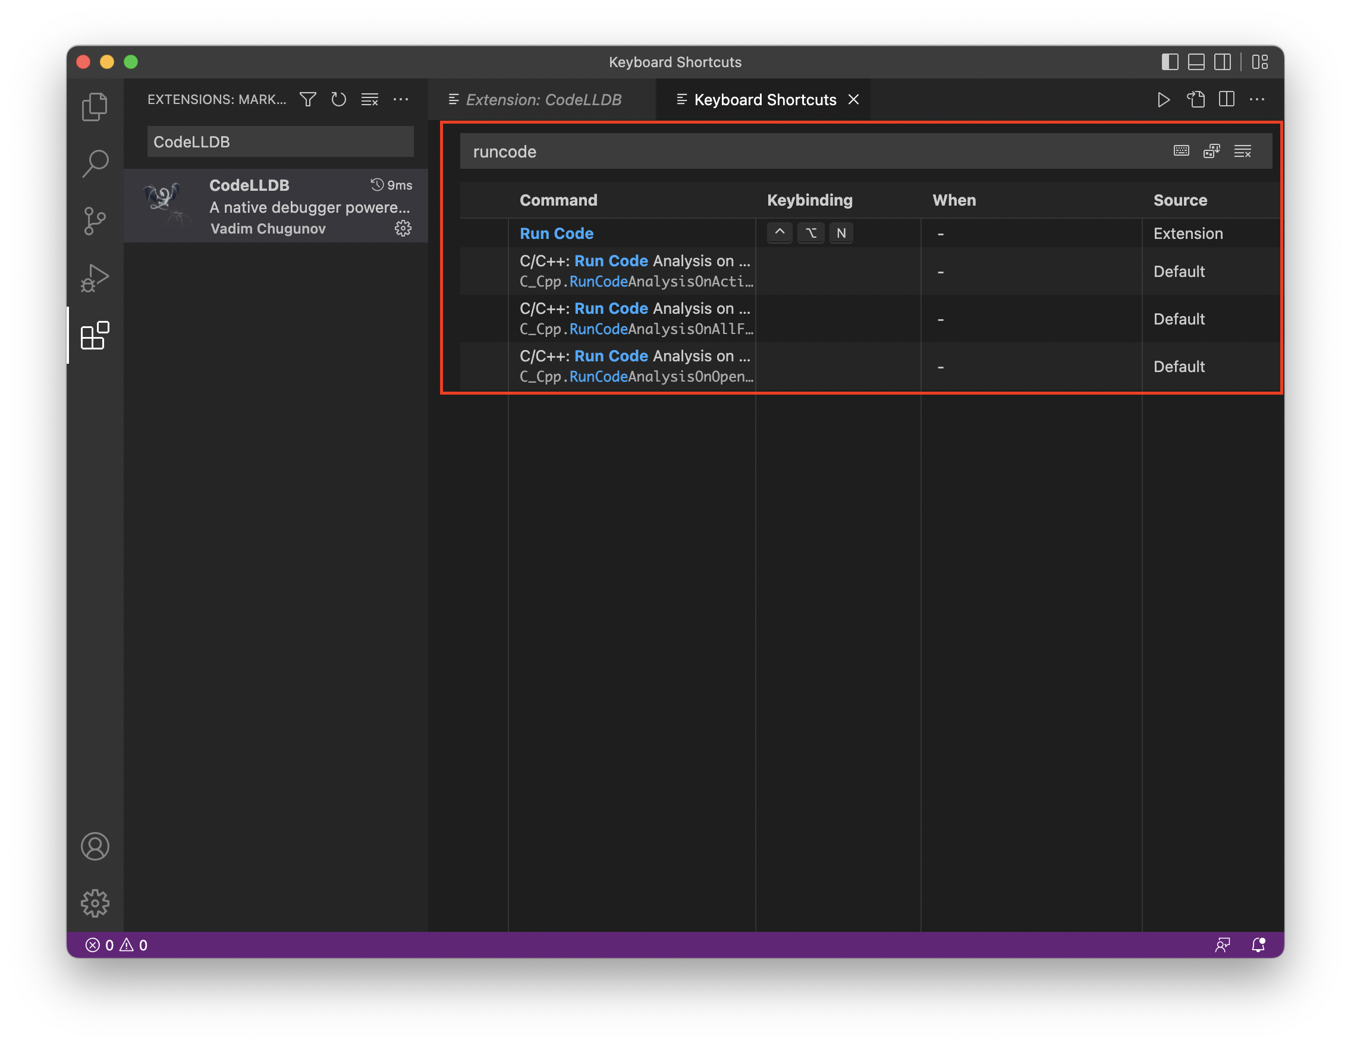Open the Accounts menu icon

[95, 846]
